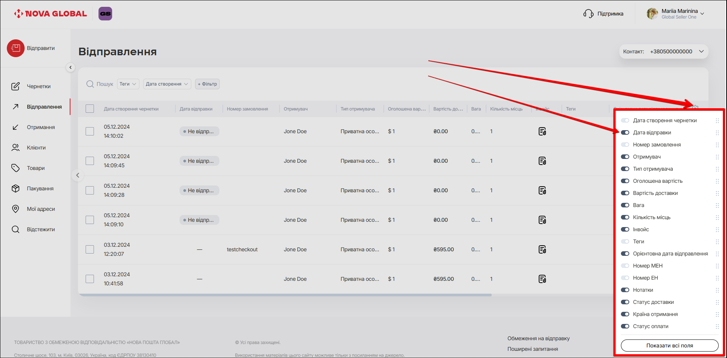Click the search magnifier icon
Image resolution: width=727 pixels, height=358 pixels.
[x=90, y=84]
